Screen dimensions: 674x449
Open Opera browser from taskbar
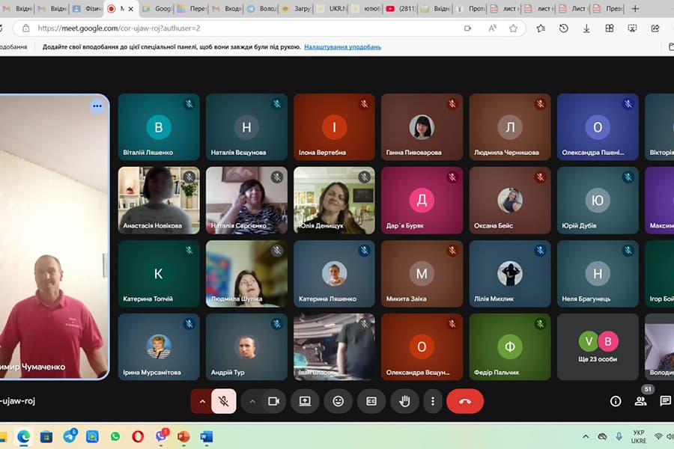(x=138, y=437)
